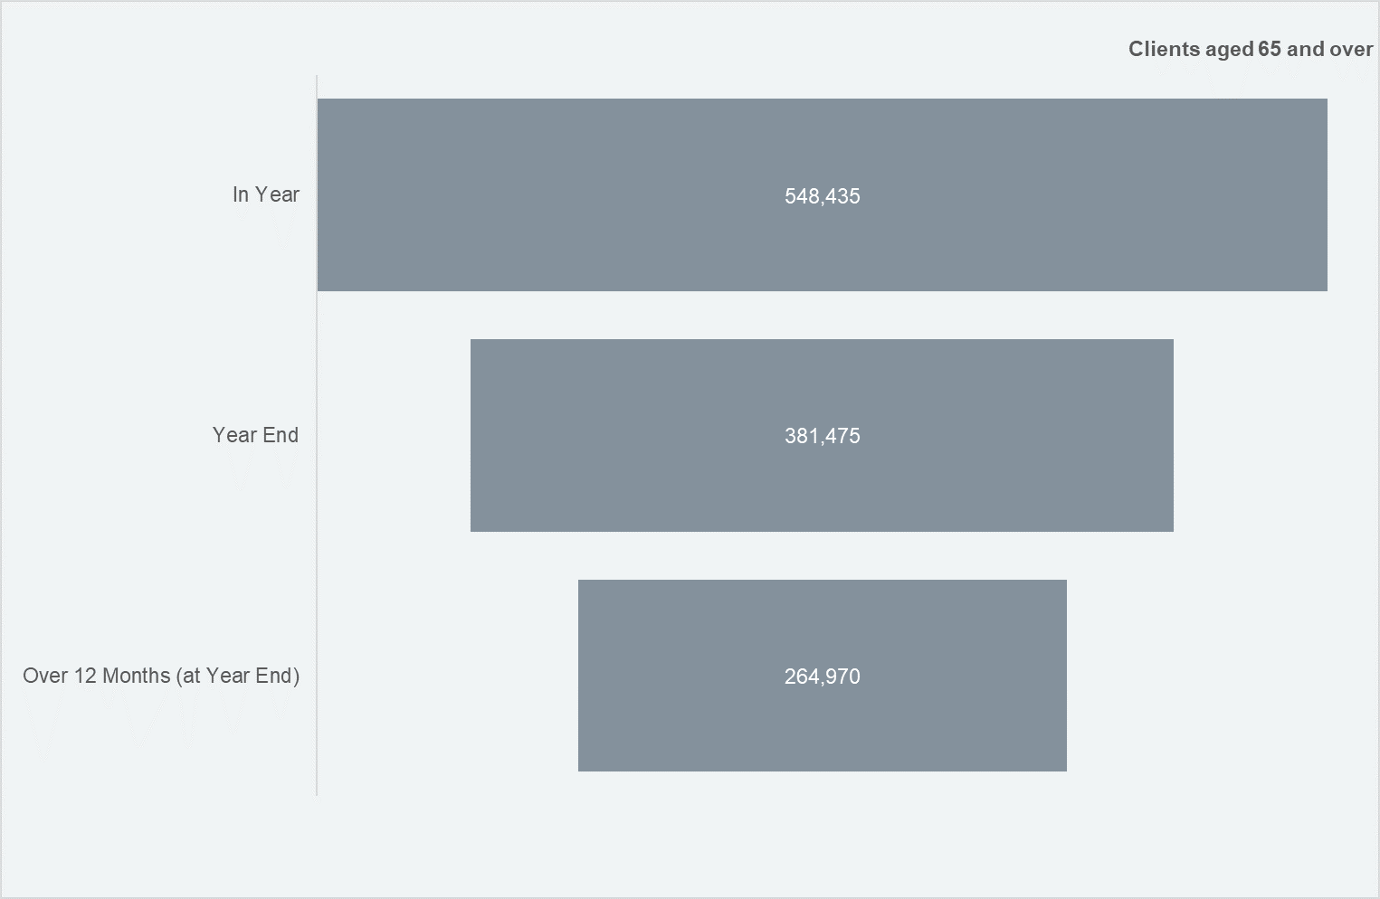Click the 'Over 12 Months (at Year End)' label
The image size is (1380, 899).
coord(161,676)
